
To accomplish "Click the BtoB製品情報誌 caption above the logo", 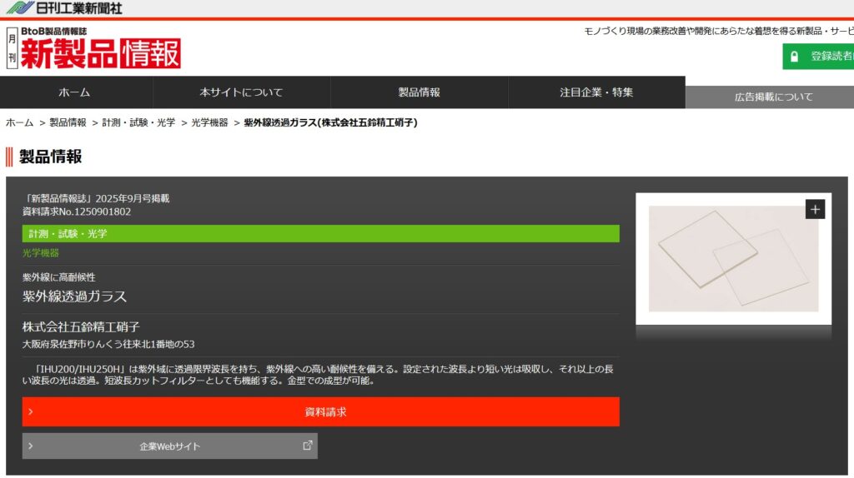I will (54, 32).
